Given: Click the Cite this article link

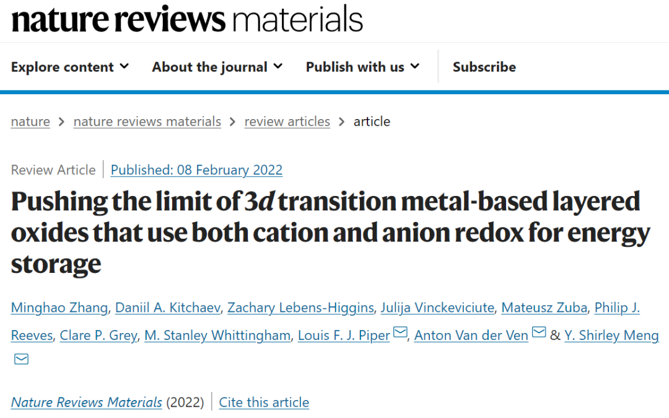Looking at the screenshot, I should click(264, 402).
